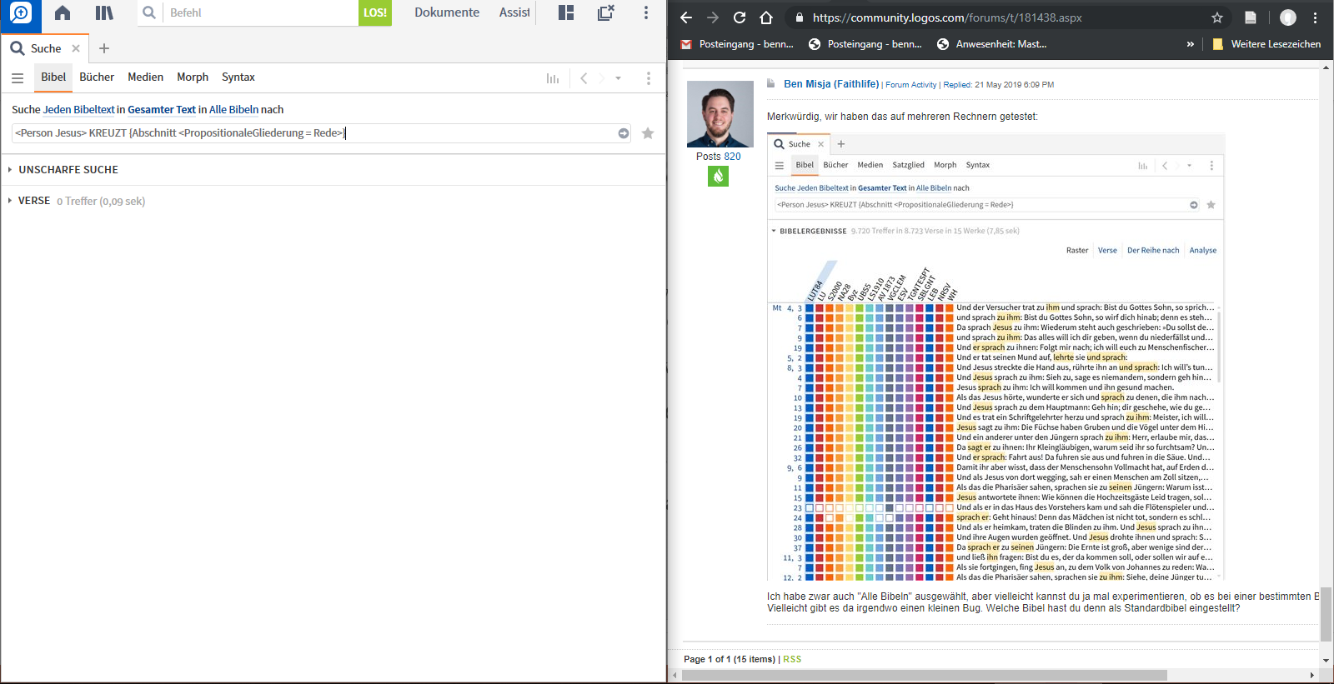Switch to the Medien search tab
This screenshot has width=1334, height=684.
pyautogui.click(x=145, y=77)
